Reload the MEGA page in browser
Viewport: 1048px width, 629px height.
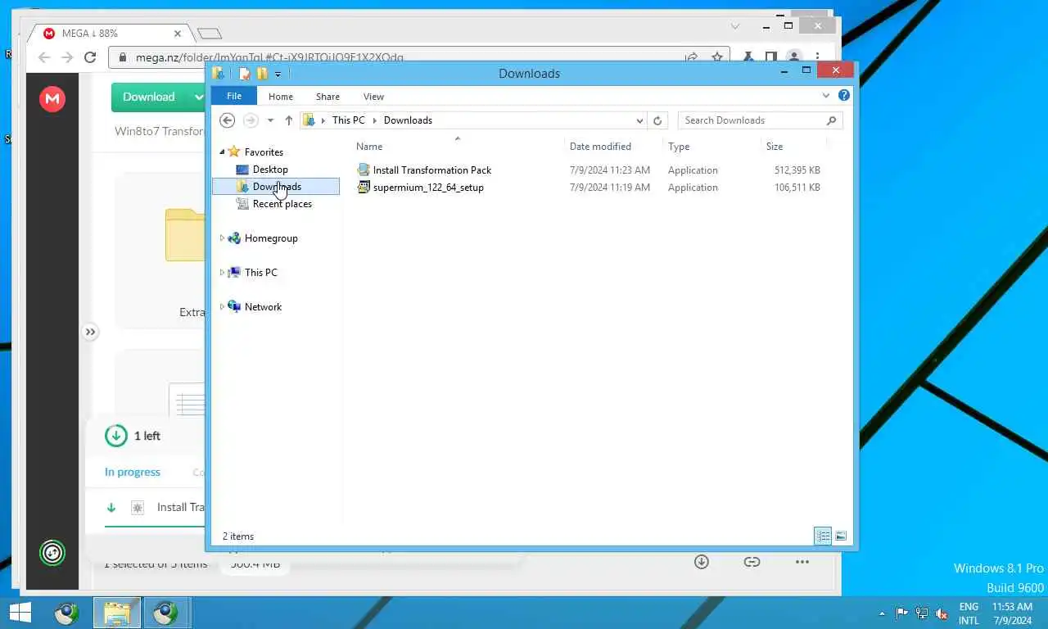point(91,57)
